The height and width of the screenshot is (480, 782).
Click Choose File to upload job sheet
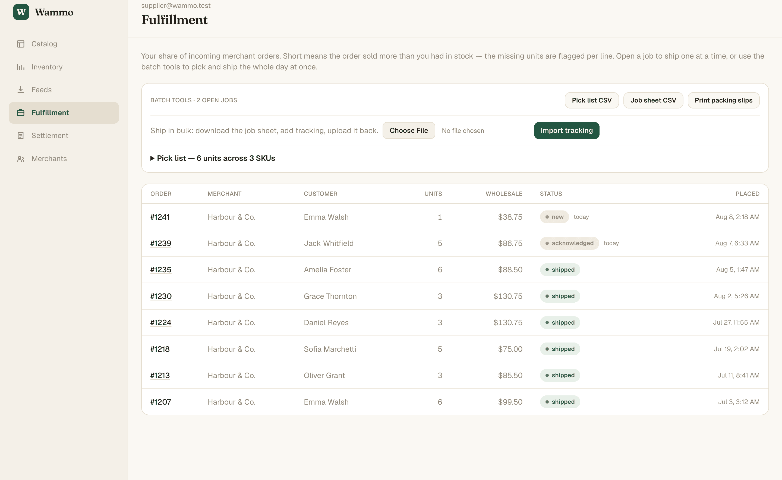[409, 130]
